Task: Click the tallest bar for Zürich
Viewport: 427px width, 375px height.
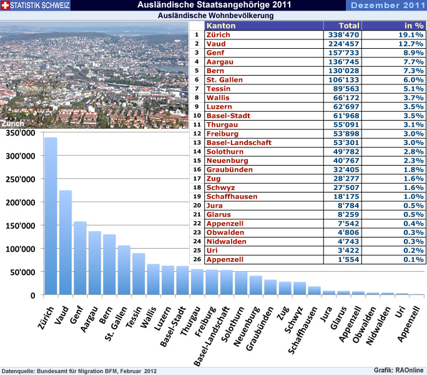Action: tap(51, 216)
